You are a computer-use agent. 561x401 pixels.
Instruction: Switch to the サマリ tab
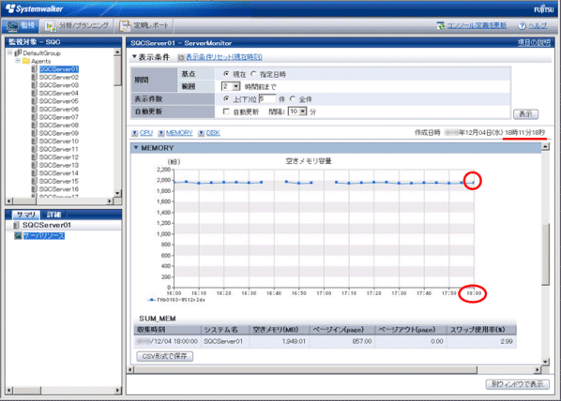(25, 215)
